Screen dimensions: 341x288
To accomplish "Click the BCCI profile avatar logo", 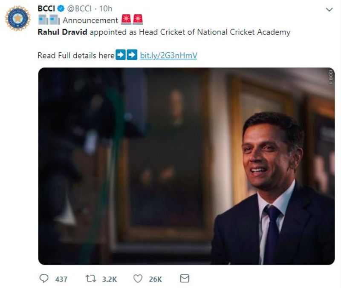I will coord(17,18).
